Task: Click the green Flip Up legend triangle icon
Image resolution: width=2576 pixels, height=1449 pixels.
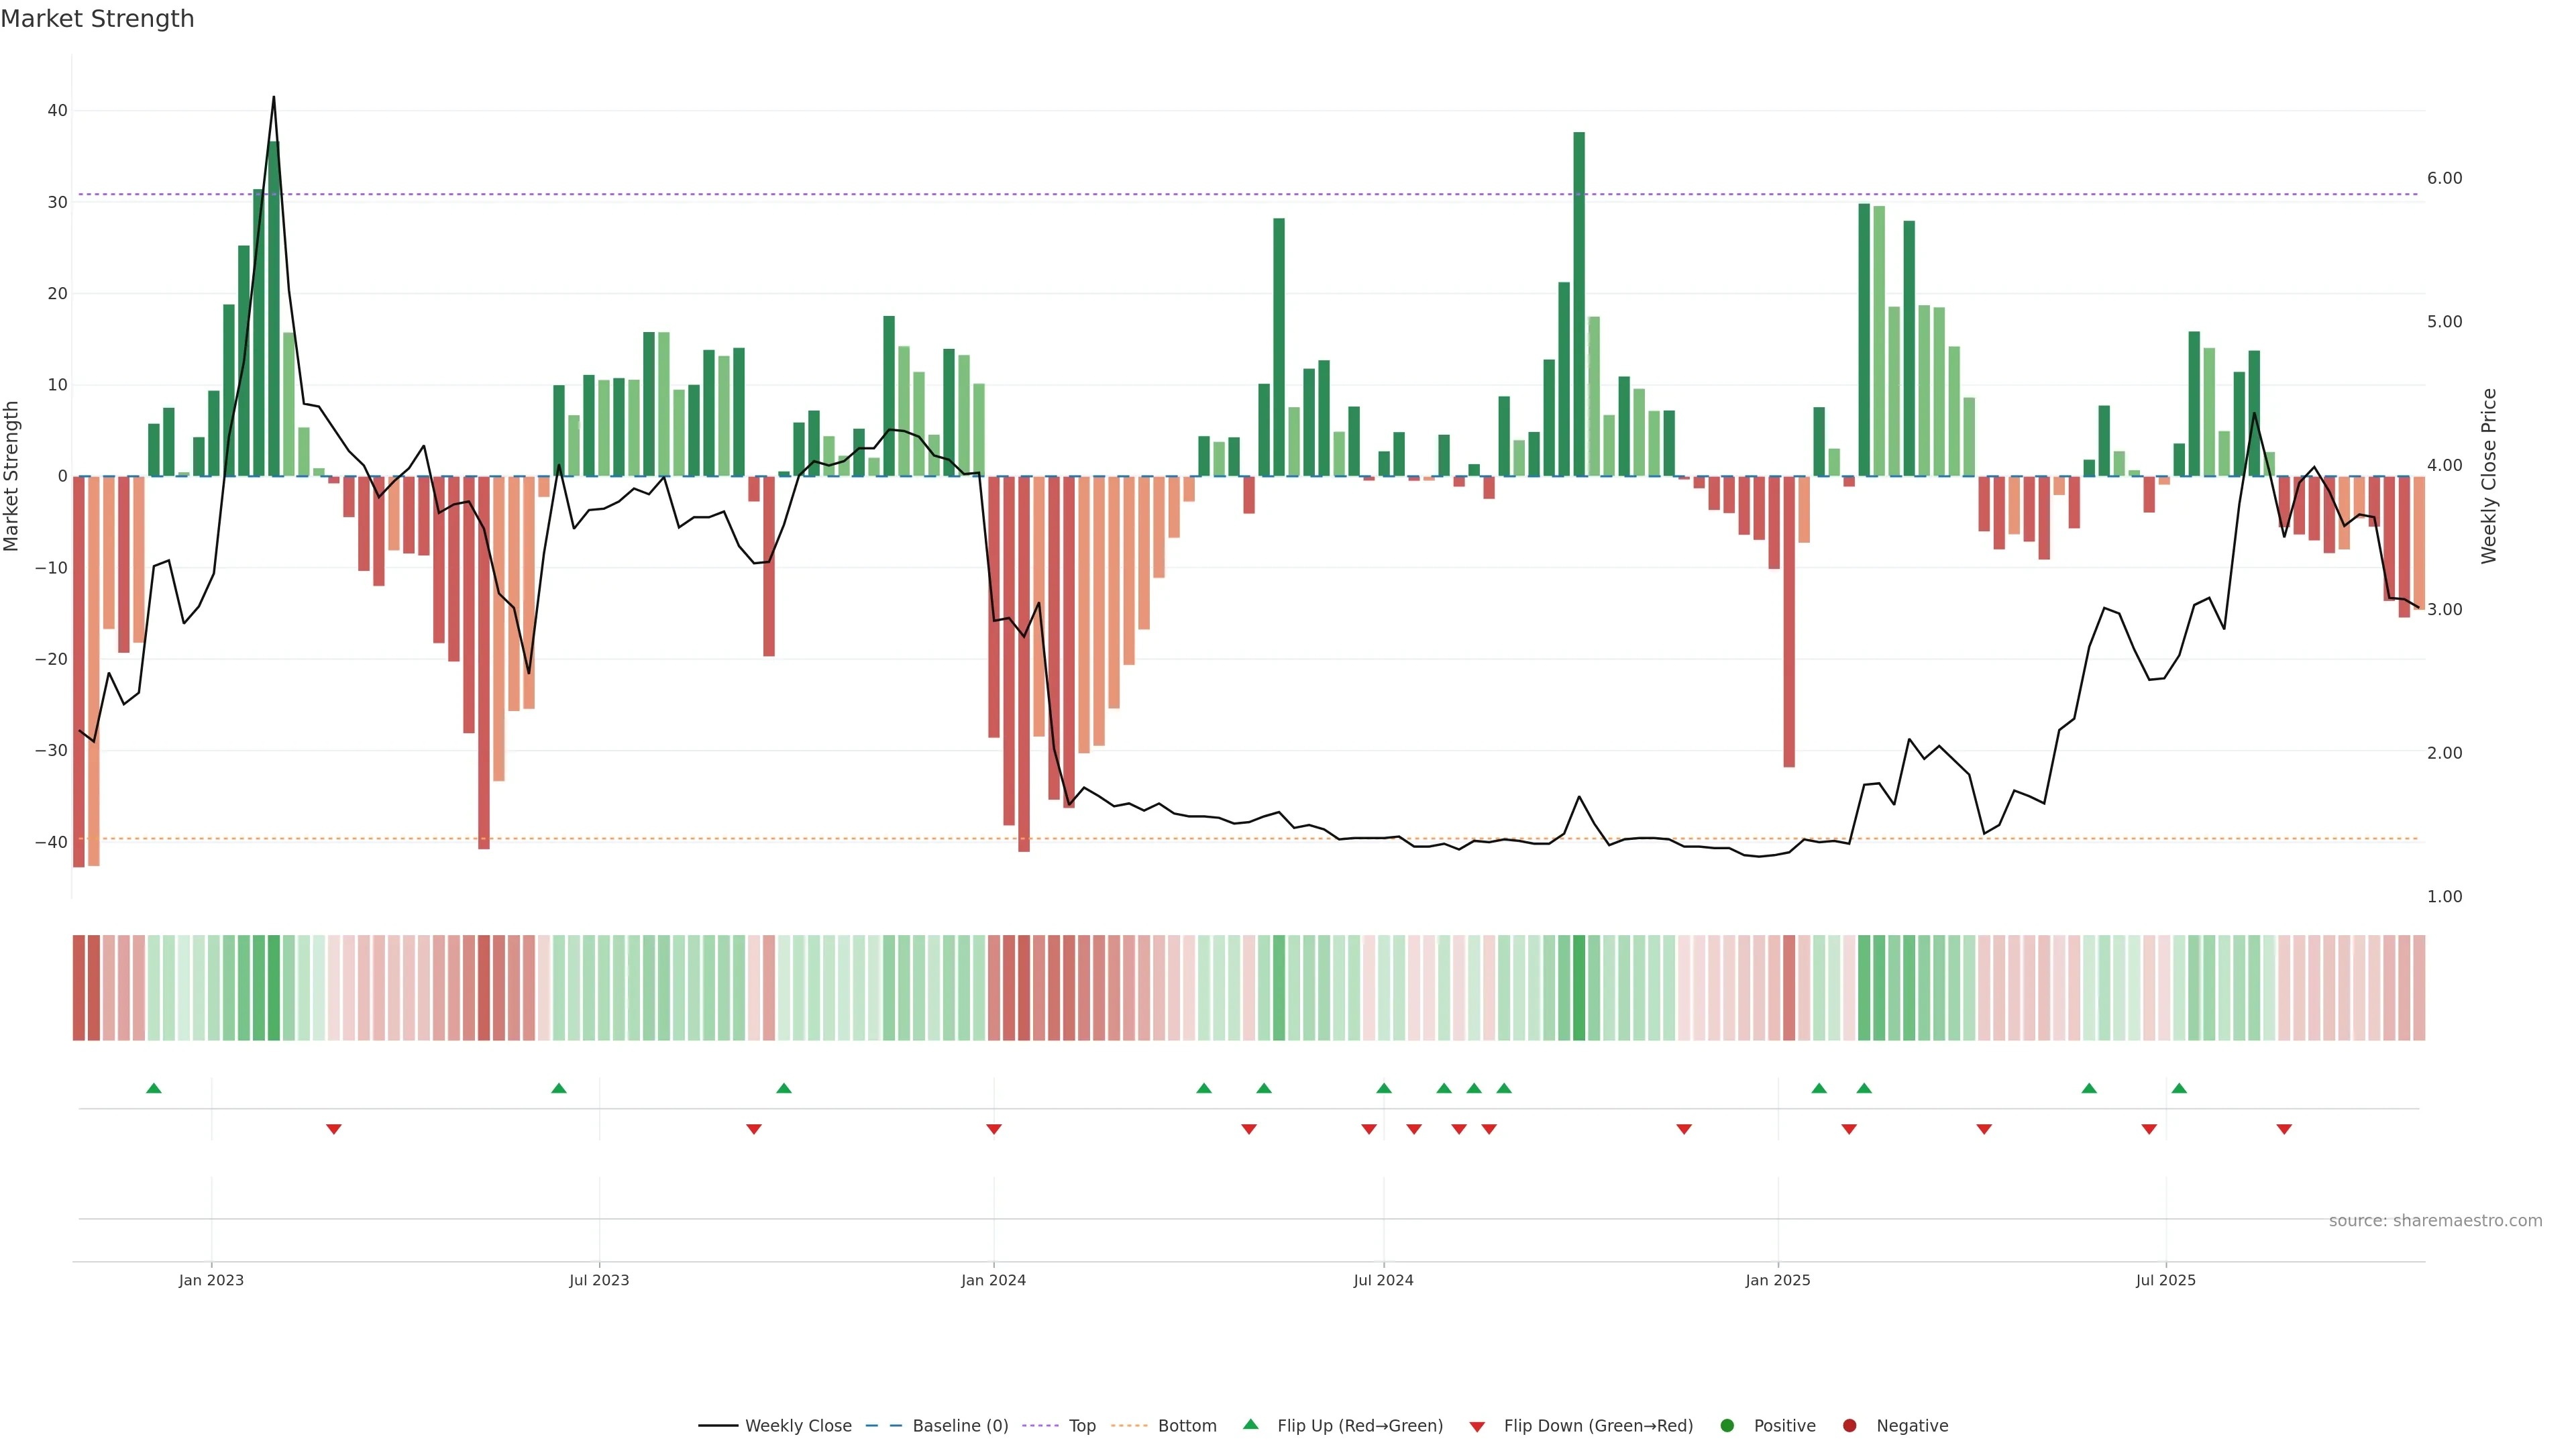Action: pos(1250,1424)
